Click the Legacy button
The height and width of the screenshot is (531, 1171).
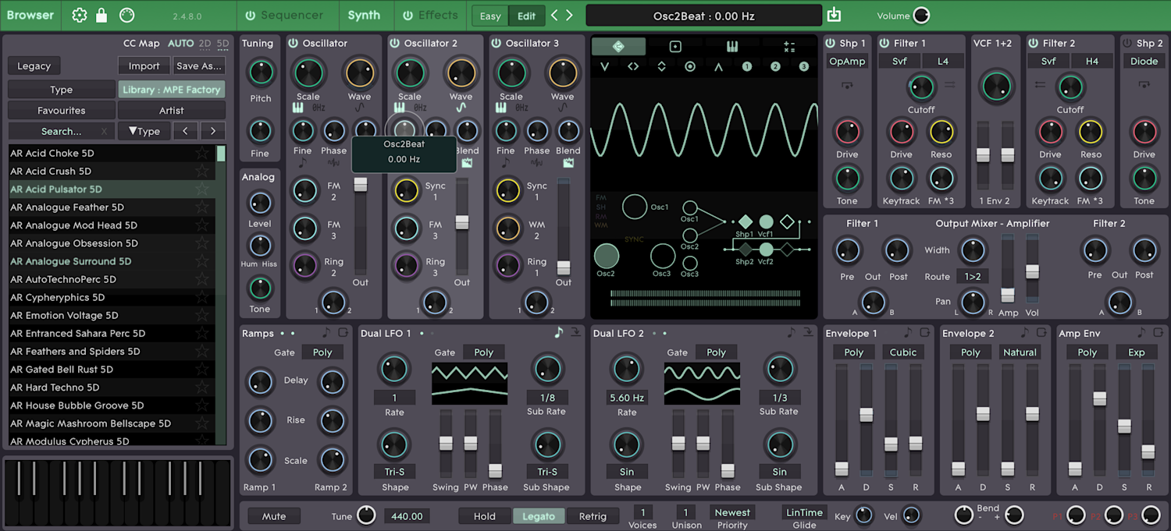(x=34, y=66)
